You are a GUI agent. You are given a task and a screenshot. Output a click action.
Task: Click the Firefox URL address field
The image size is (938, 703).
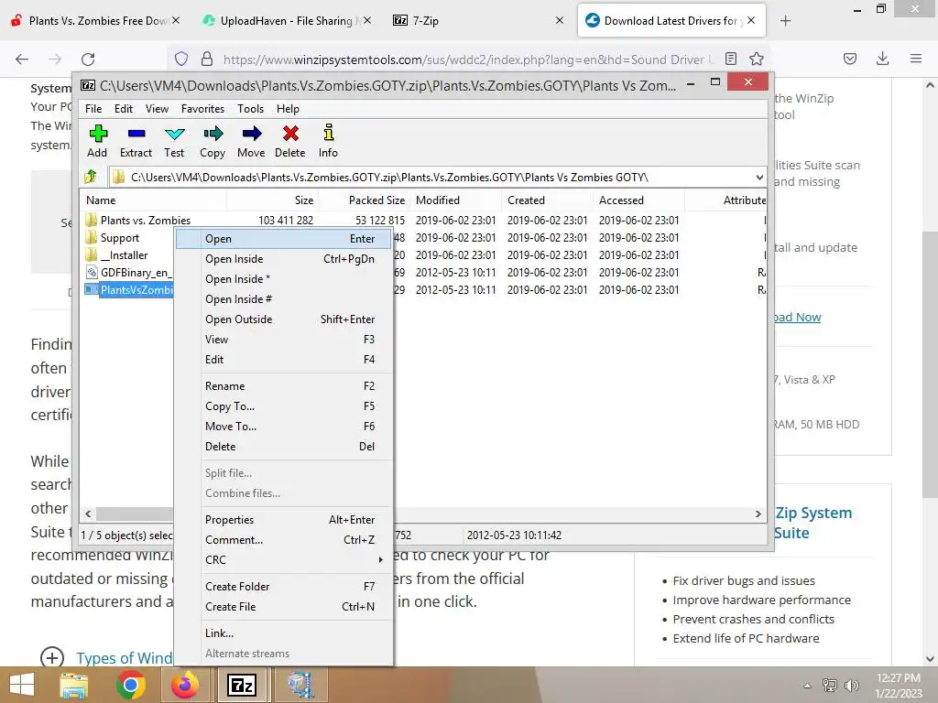coord(466,59)
